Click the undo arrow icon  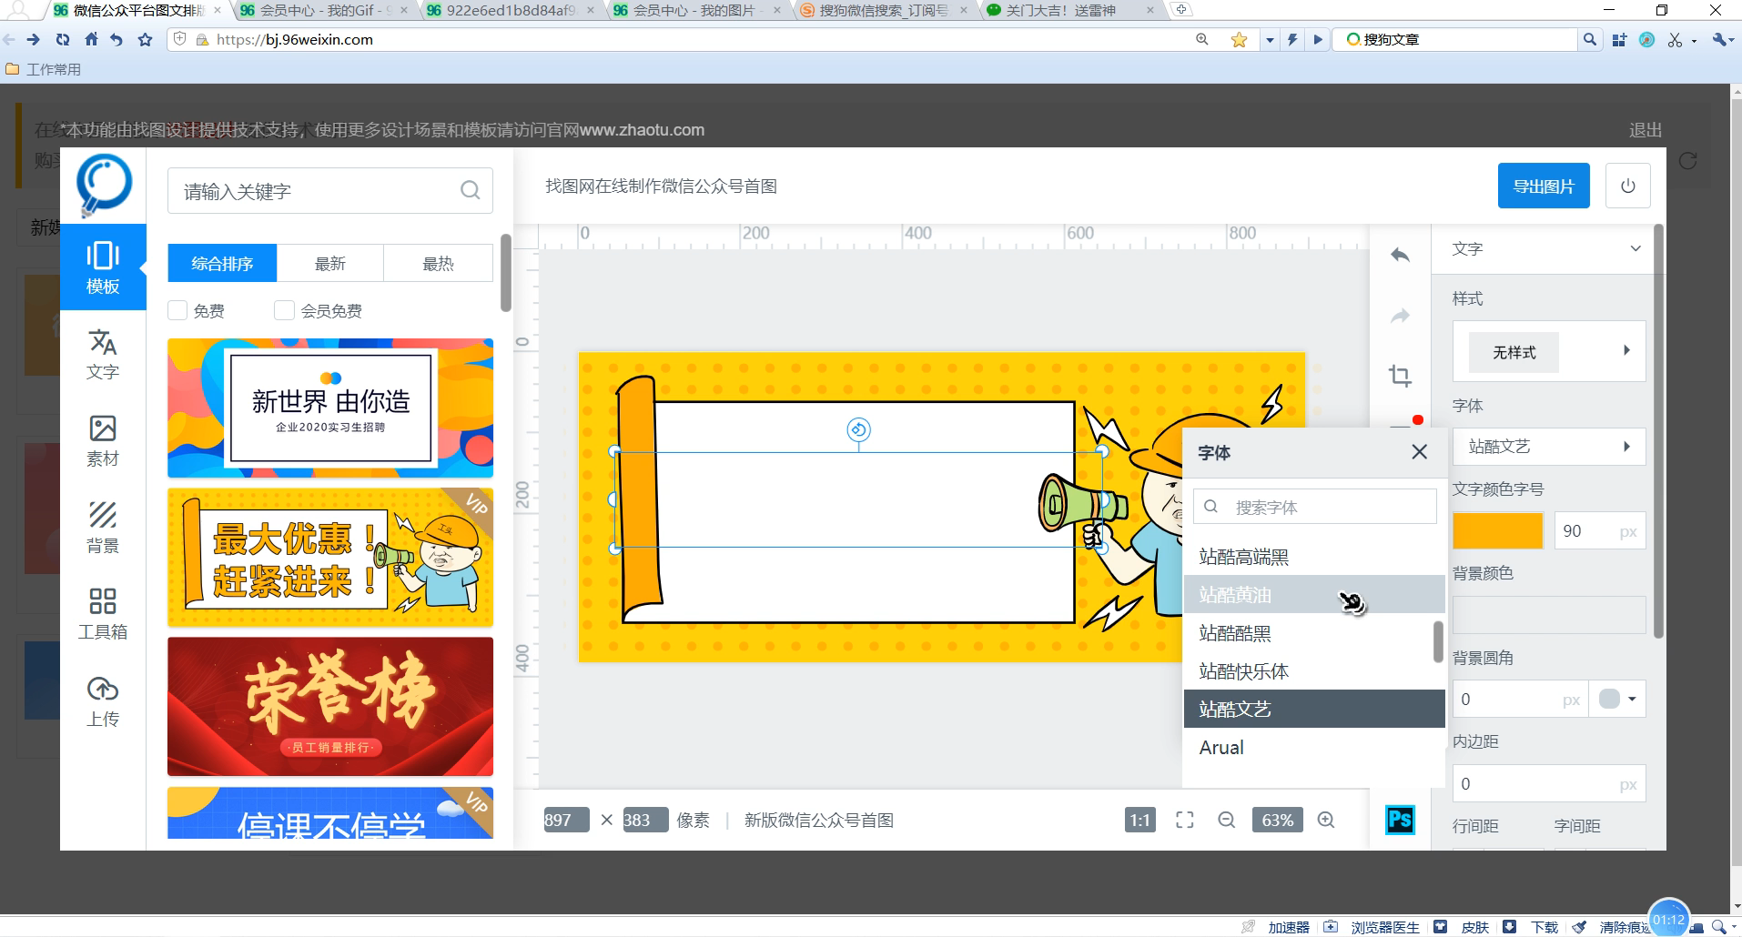pos(1400,256)
